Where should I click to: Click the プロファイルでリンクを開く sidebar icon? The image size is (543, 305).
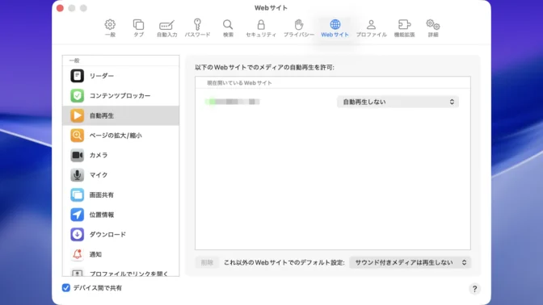click(78, 273)
